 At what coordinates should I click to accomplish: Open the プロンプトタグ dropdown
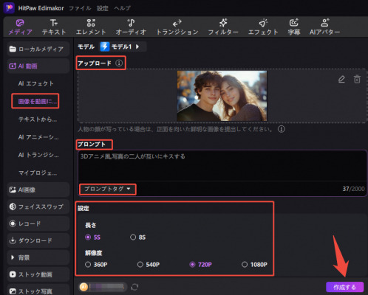(108, 189)
